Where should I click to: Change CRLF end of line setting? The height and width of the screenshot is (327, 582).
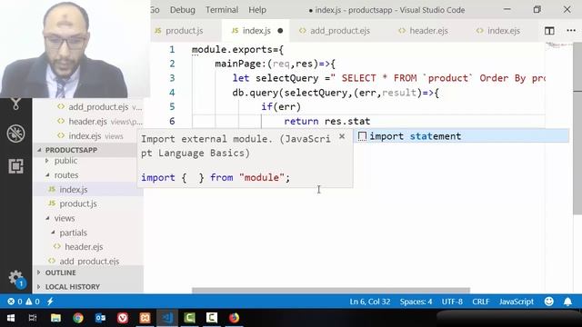click(x=481, y=302)
